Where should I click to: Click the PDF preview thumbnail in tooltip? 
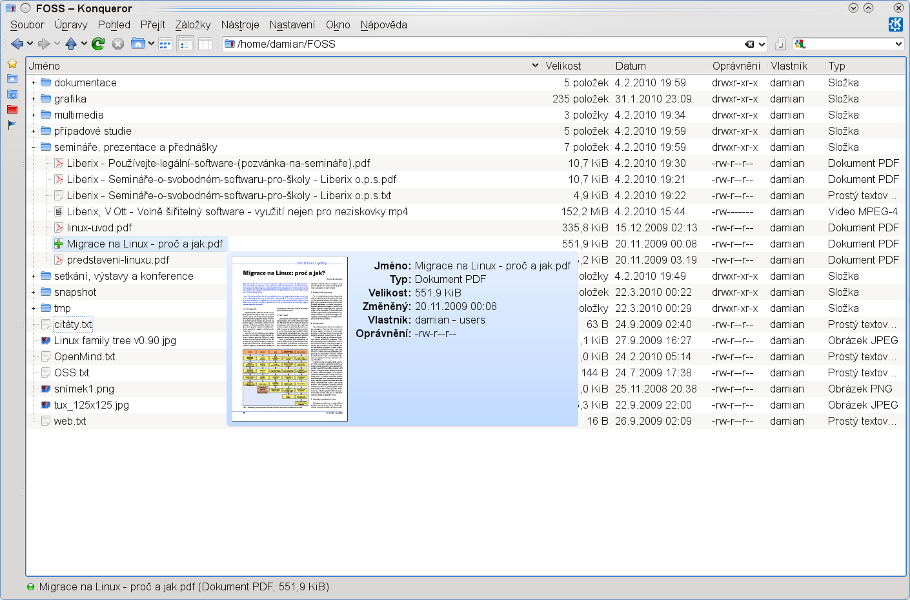290,339
